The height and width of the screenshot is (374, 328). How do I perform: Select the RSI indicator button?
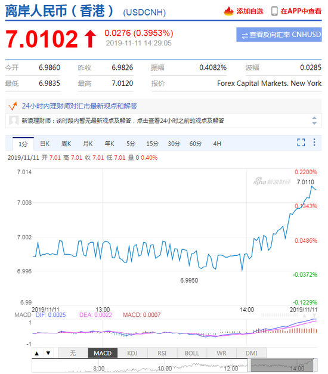162,353
